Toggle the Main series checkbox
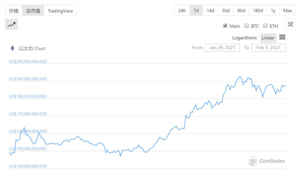This screenshot has height=177, width=300. 225,25
